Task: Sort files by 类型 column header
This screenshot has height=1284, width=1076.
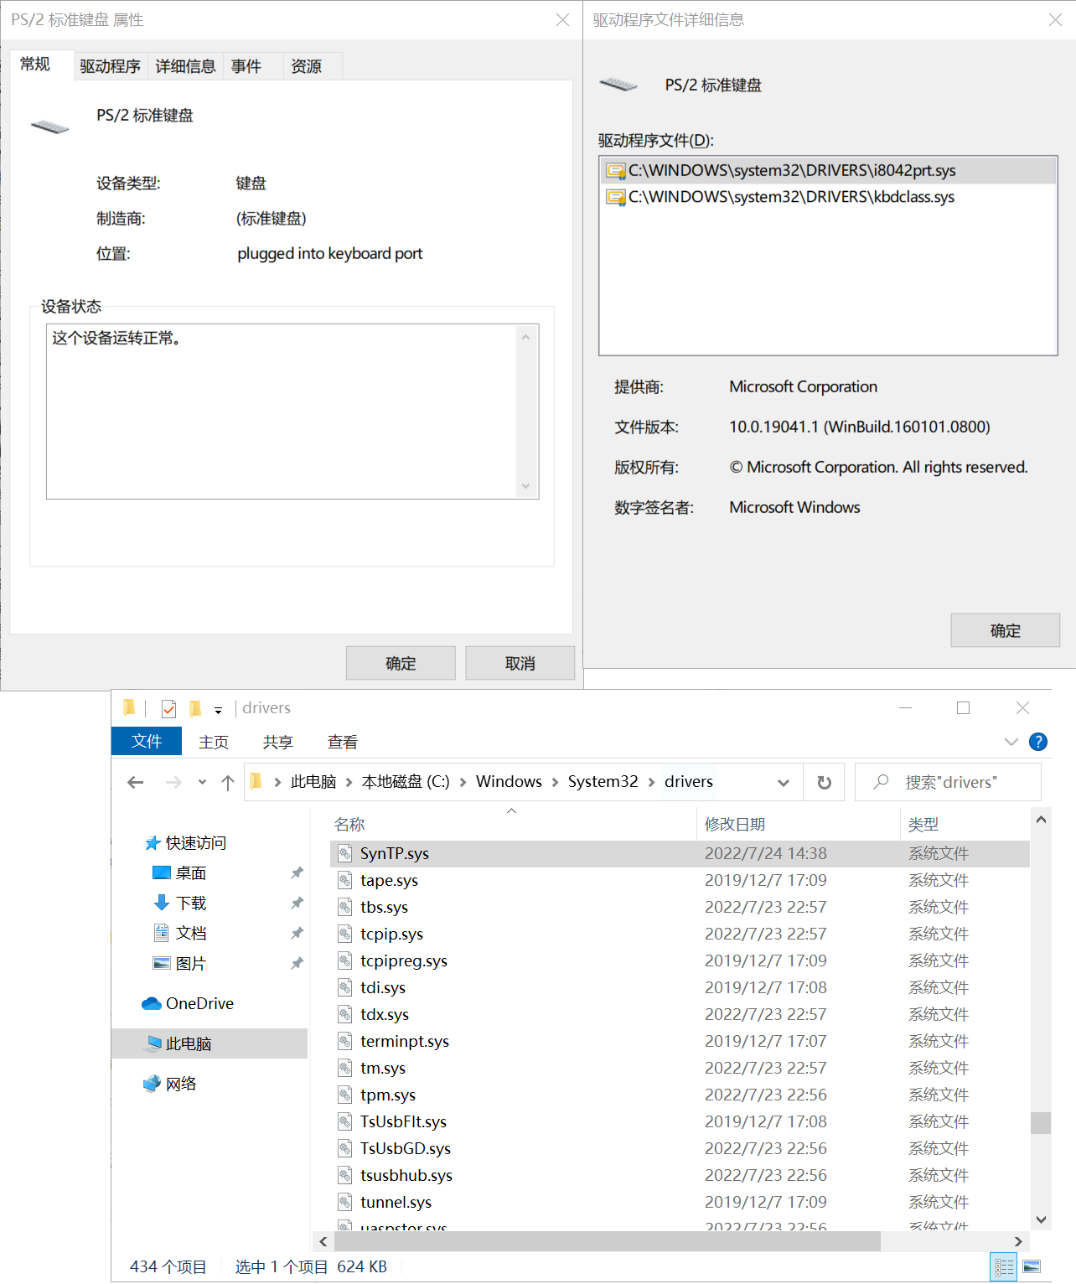Action: click(965, 824)
